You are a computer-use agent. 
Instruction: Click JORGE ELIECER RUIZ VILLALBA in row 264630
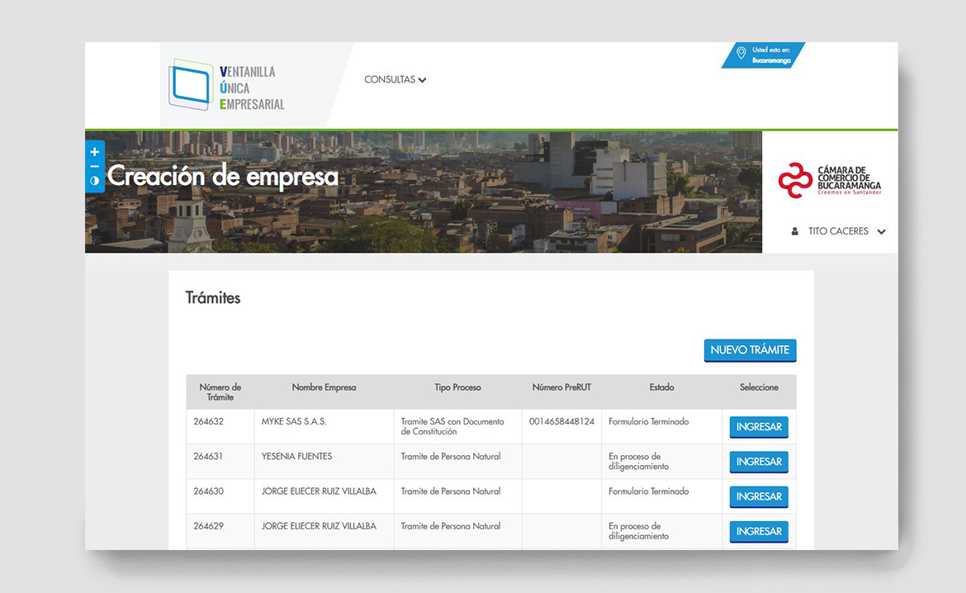coord(319,491)
